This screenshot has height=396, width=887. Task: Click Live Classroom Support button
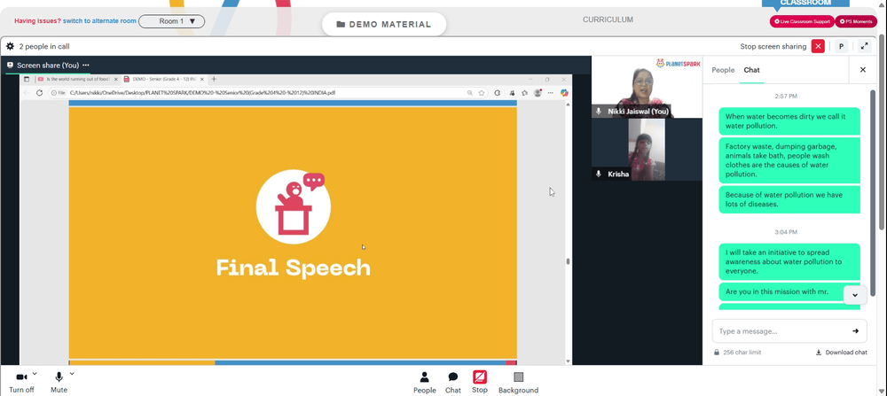coord(802,21)
